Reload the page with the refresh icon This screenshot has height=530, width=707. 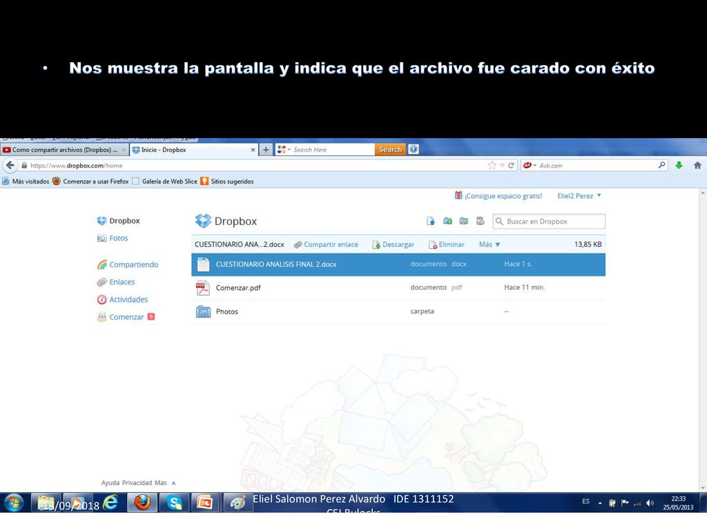tap(511, 166)
